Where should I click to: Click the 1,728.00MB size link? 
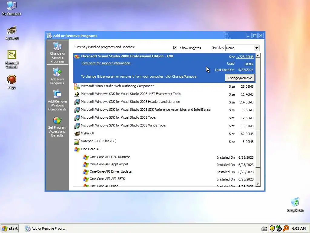(x=245, y=57)
